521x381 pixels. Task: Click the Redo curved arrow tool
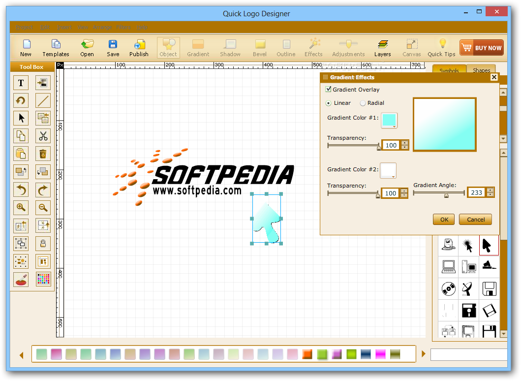tap(43, 190)
